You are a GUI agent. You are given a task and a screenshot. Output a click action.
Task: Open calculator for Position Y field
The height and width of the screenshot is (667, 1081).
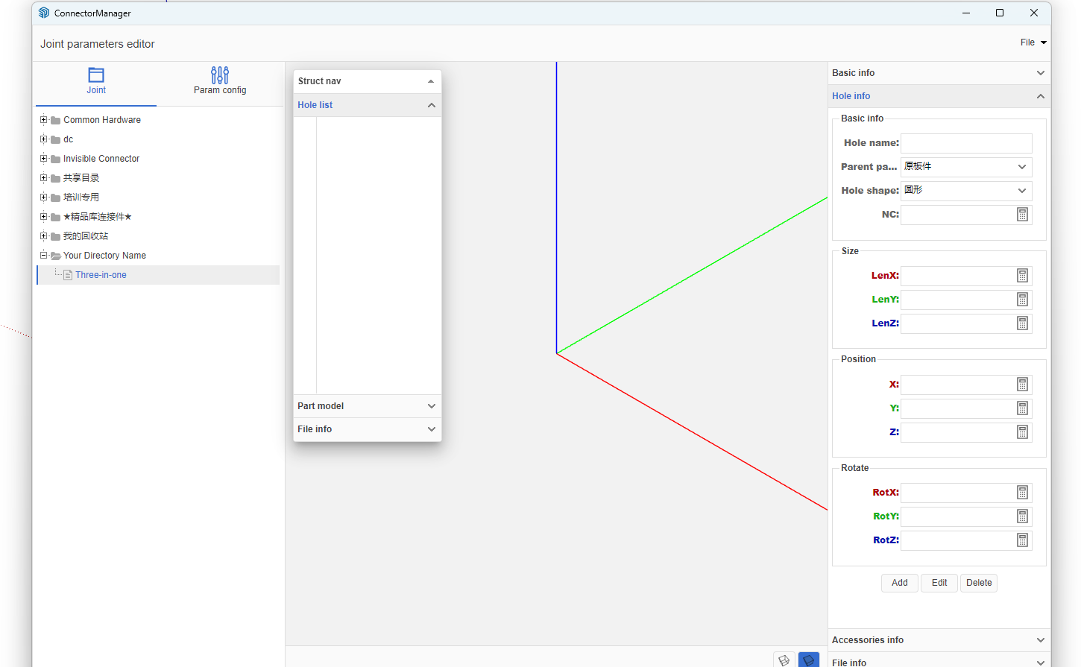(1022, 408)
